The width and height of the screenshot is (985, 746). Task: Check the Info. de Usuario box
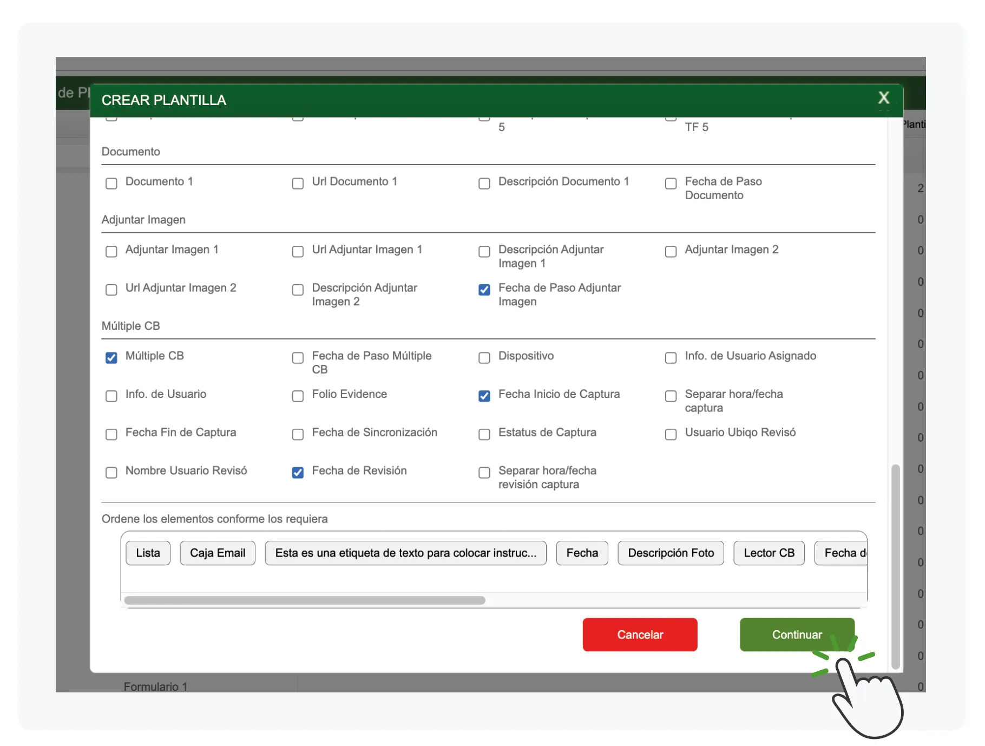coord(111,396)
